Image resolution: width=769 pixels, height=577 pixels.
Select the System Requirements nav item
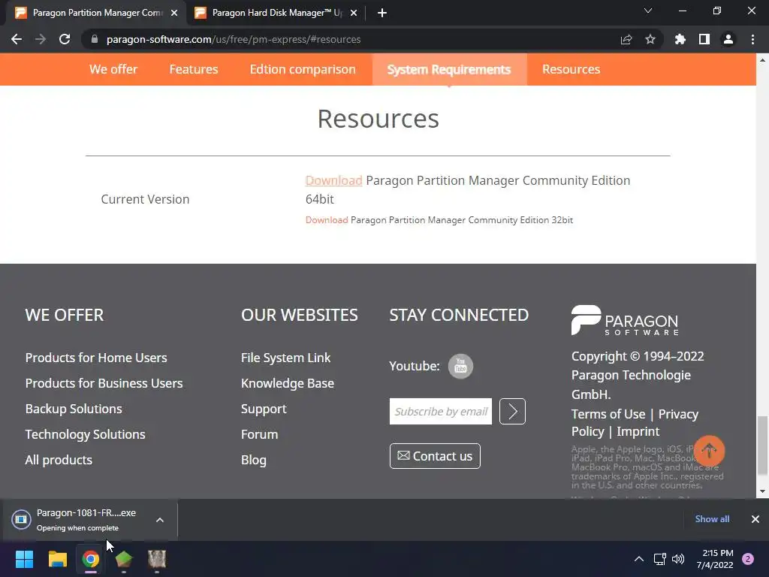pos(449,70)
